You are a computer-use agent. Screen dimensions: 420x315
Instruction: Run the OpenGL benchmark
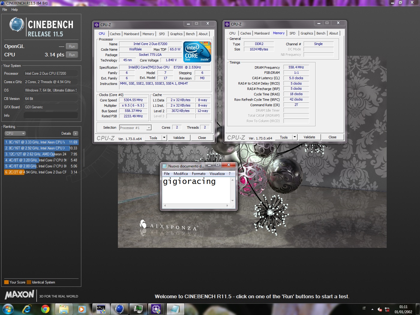click(72, 46)
